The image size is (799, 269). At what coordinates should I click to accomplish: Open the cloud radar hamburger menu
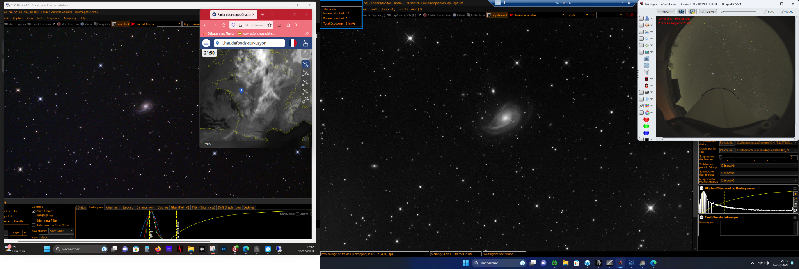(x=206, y=43)
